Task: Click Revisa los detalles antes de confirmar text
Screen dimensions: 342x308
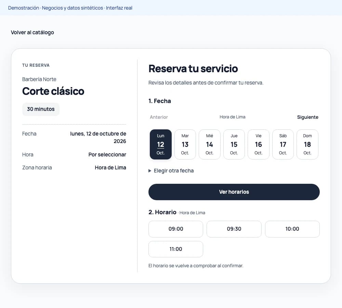Action: [x=206, y=83]
